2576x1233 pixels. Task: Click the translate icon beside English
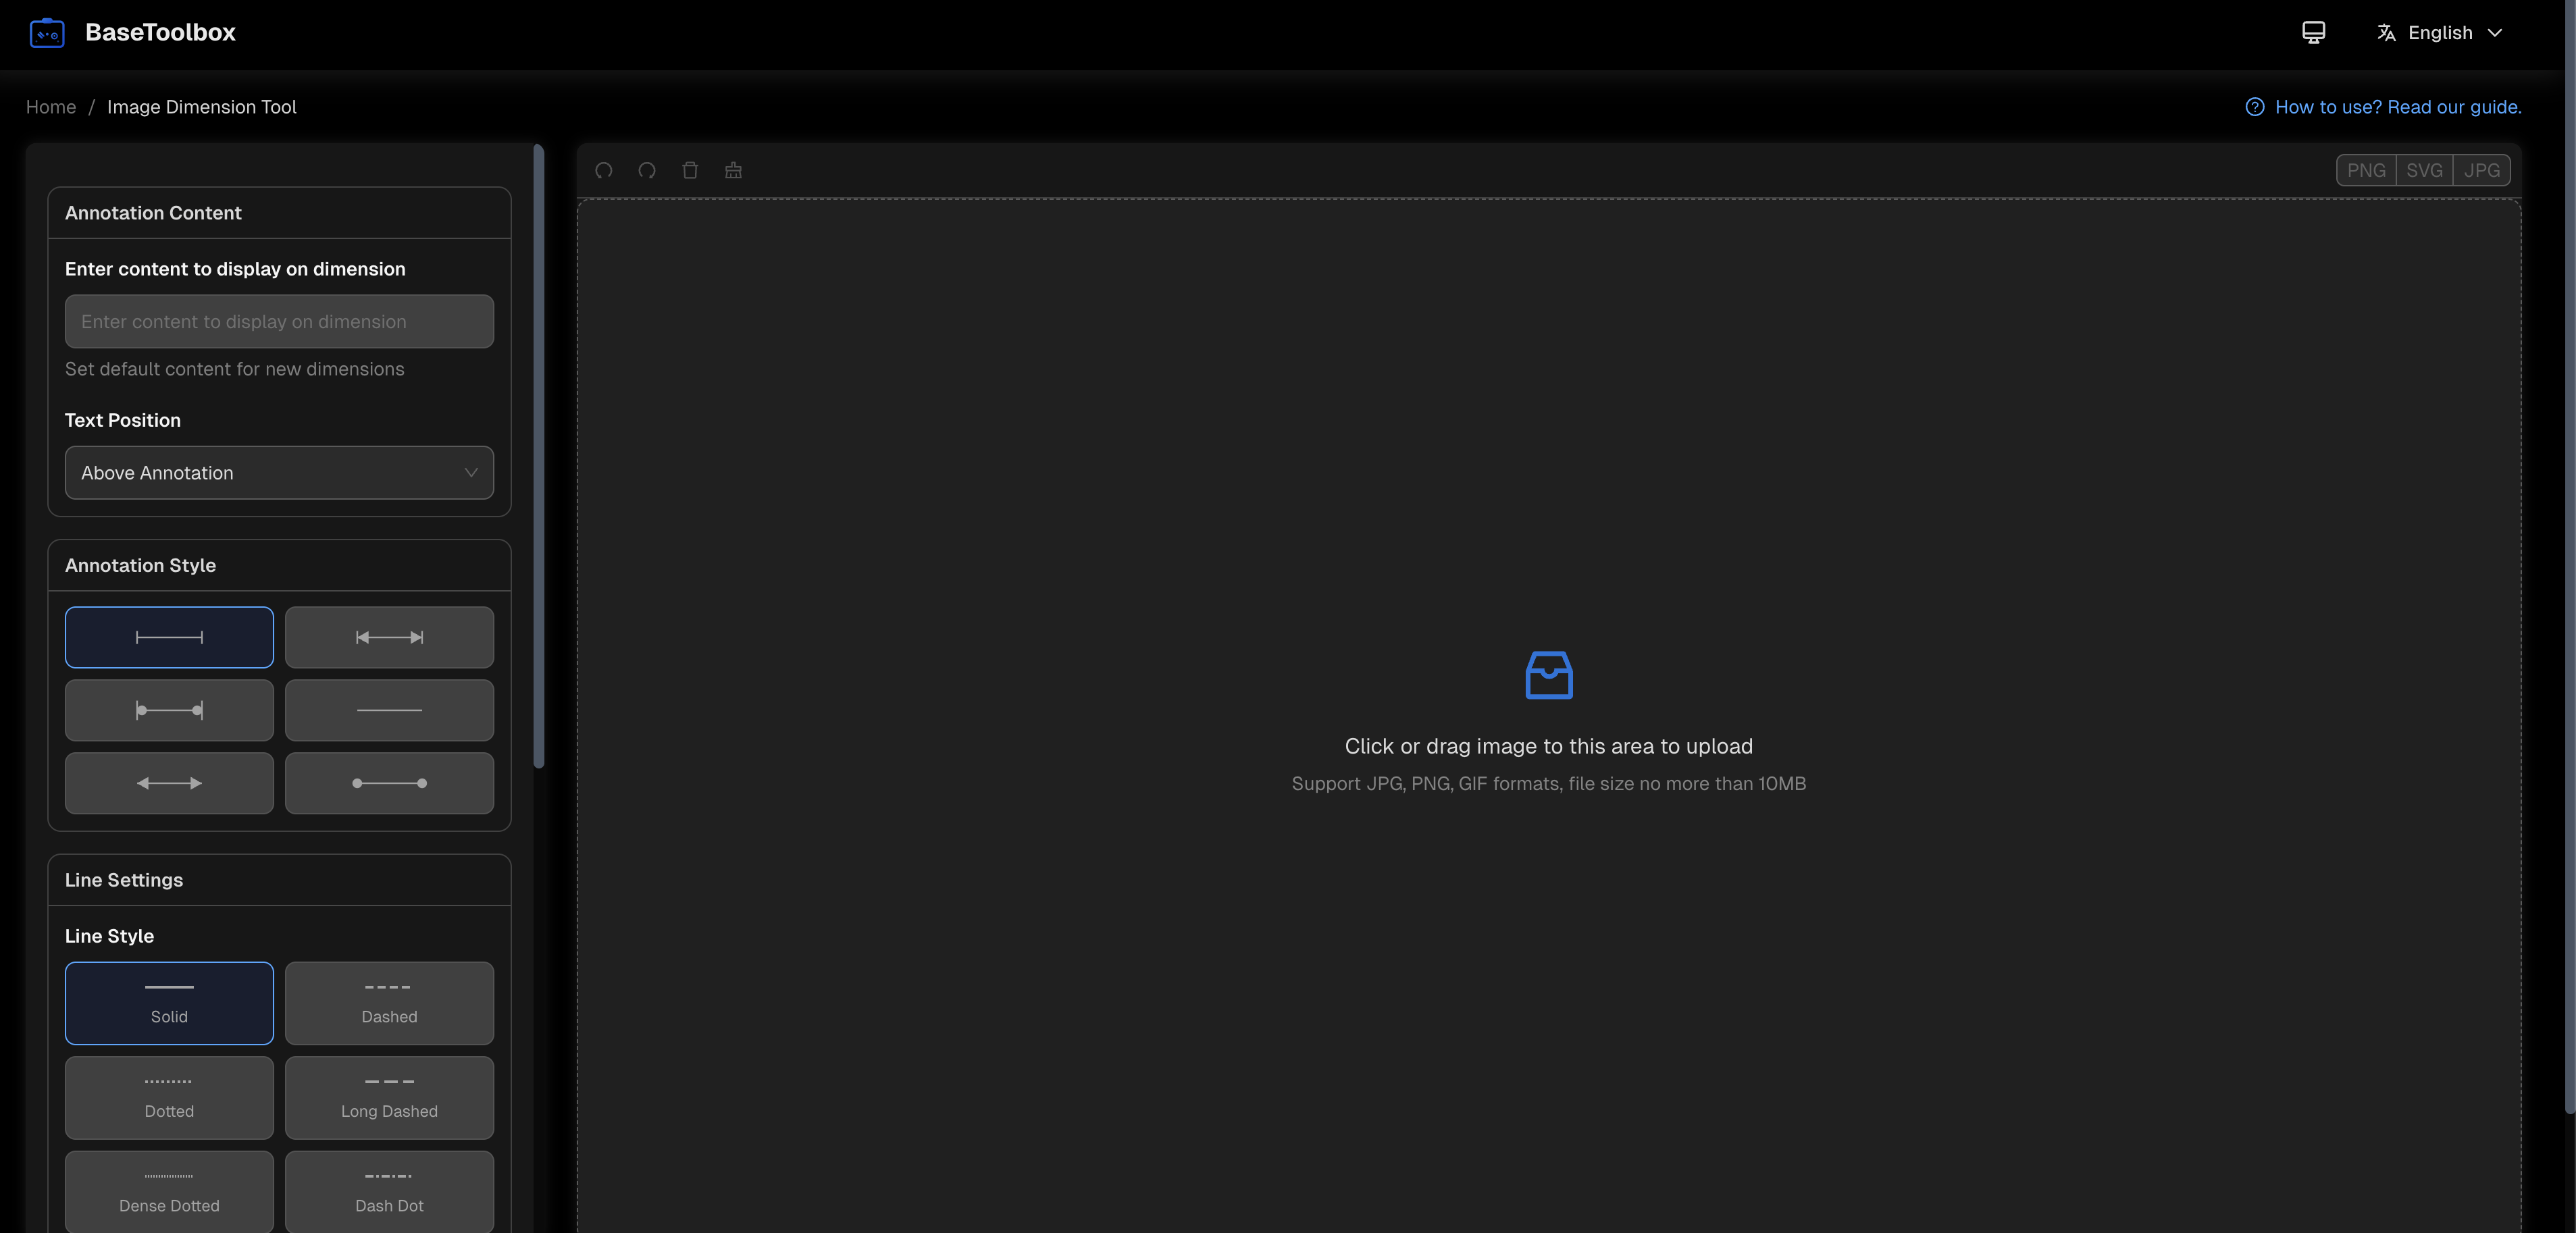(2386, 32)
